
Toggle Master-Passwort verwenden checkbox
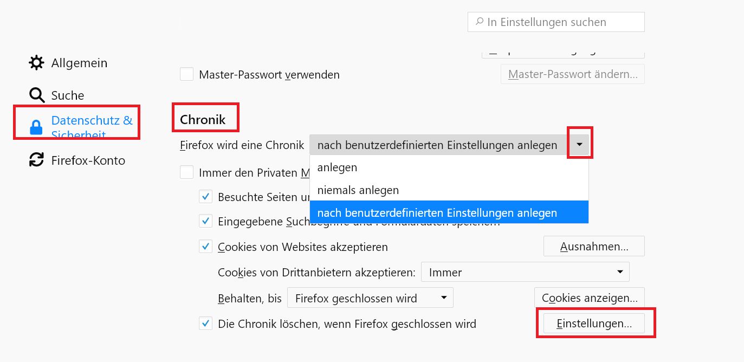tap(187, 74)
